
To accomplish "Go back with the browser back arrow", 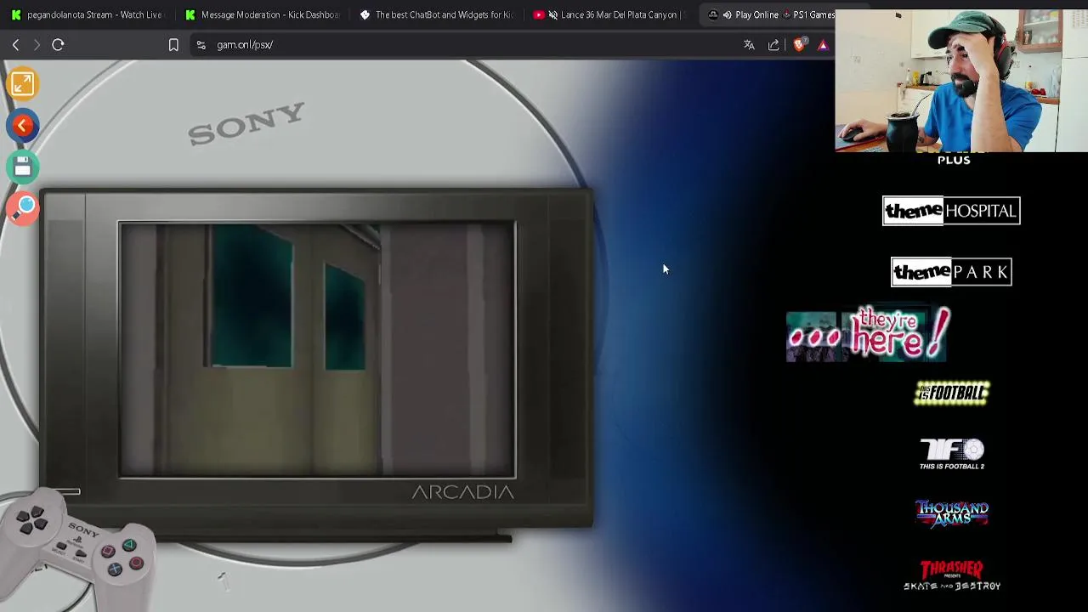I will (x=15, y=44).
